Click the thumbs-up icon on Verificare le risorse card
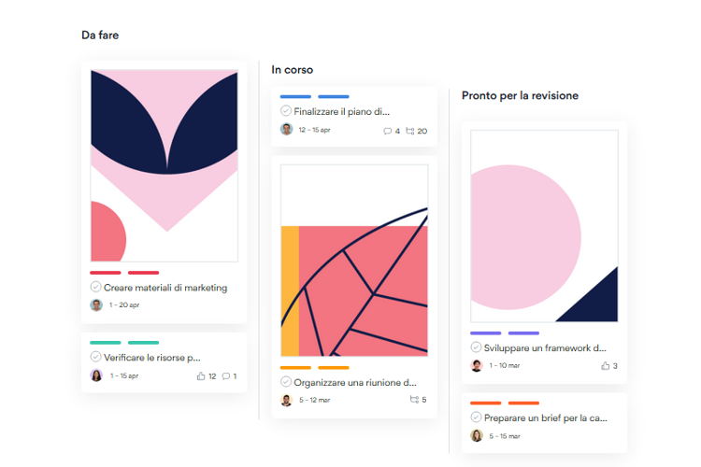Viewport: 701px width, 467px height. click(x=201, y=376)
